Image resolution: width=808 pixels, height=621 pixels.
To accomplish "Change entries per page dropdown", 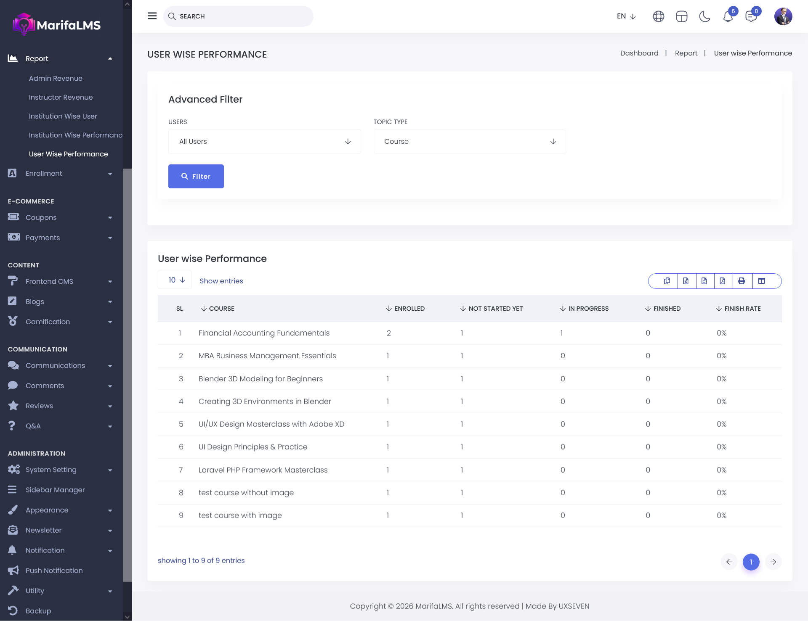I will pyautogui.click(x=175, y=280).
